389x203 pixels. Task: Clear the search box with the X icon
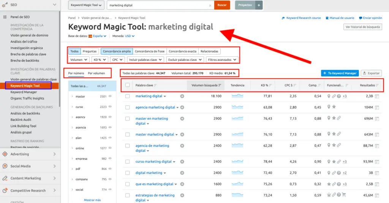pos(210,5)
